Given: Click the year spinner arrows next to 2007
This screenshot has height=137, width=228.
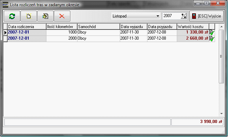Looking at the screenshot, I should pyautogui.click(x=184, y=16).
